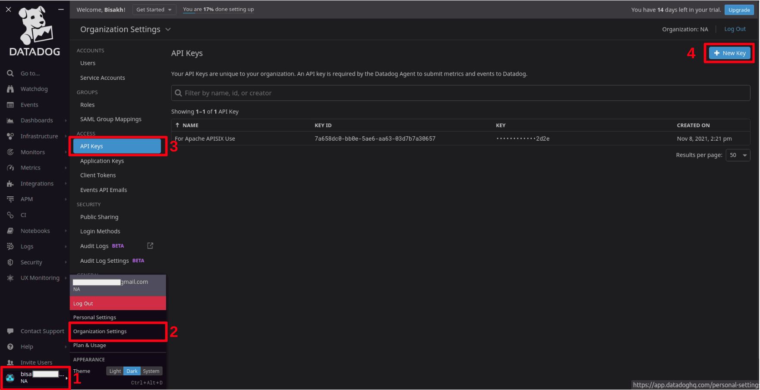Screen dimensions: 760x390
Task: Open Results per page dropdown
Action: tap(738, 155)
